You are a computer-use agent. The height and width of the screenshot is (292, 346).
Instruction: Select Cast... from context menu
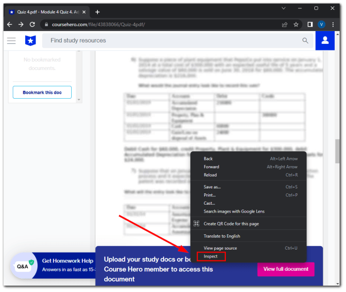(x=248, y=203)
